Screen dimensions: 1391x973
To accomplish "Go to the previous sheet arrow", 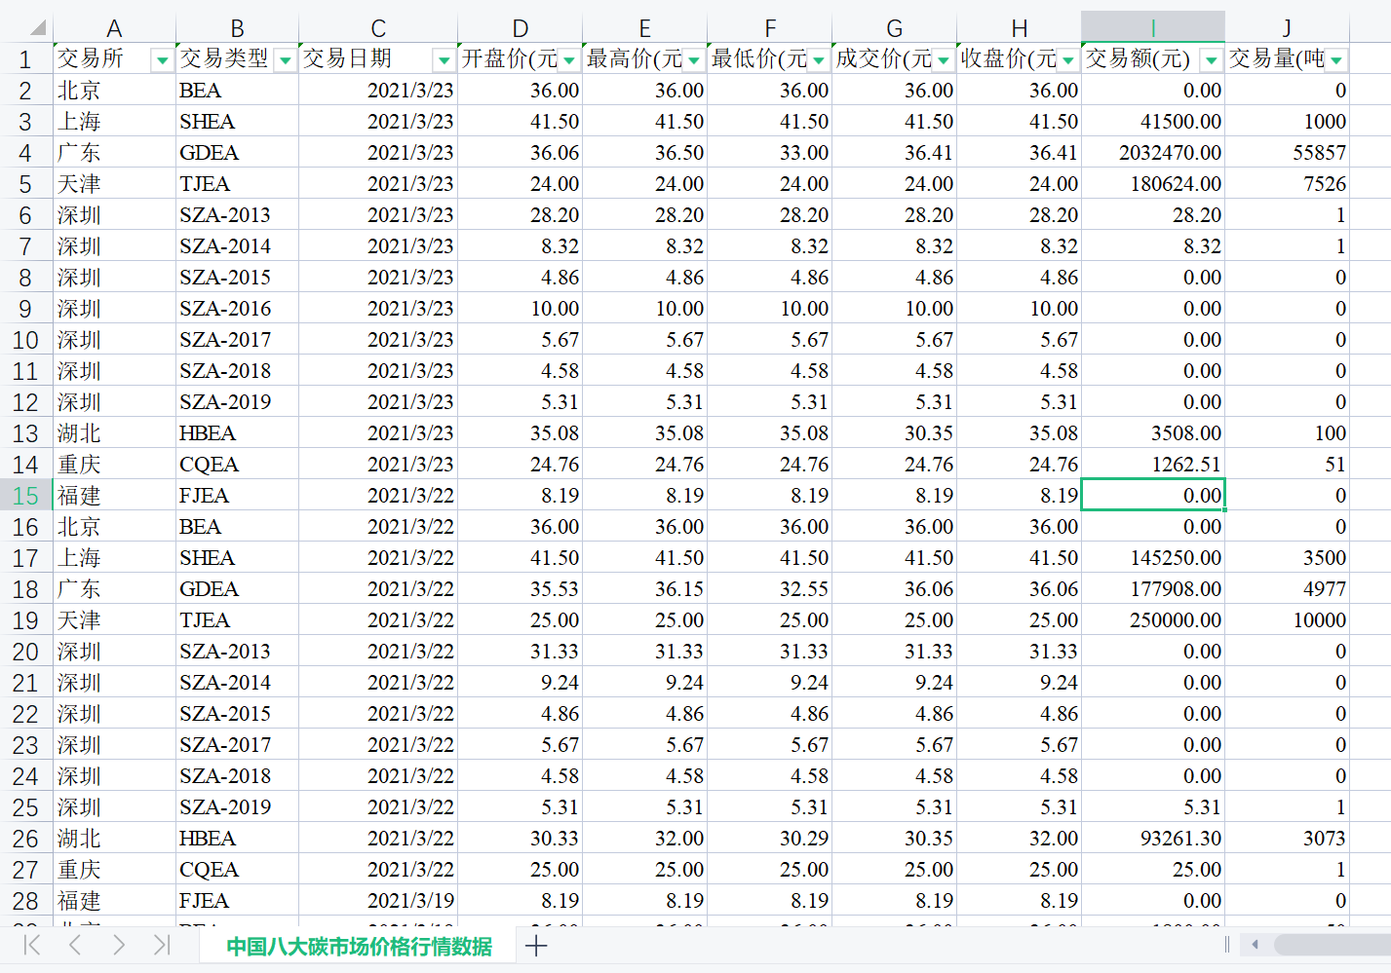I will point(75,945).
